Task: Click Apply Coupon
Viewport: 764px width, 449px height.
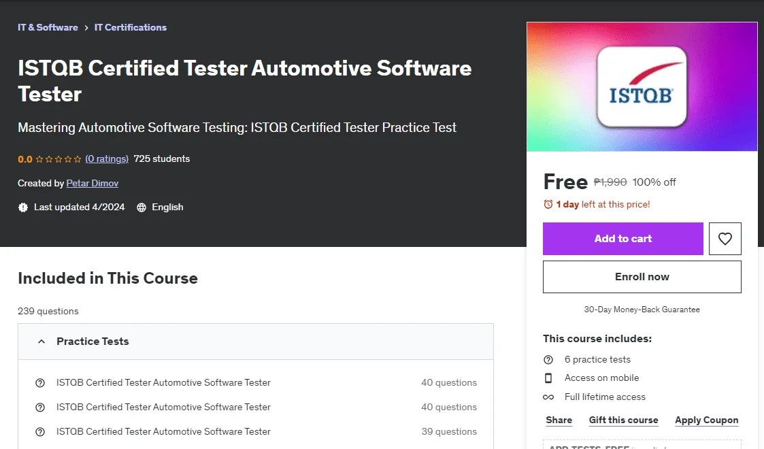Action: pyautogui.click(x=706, y=420)
